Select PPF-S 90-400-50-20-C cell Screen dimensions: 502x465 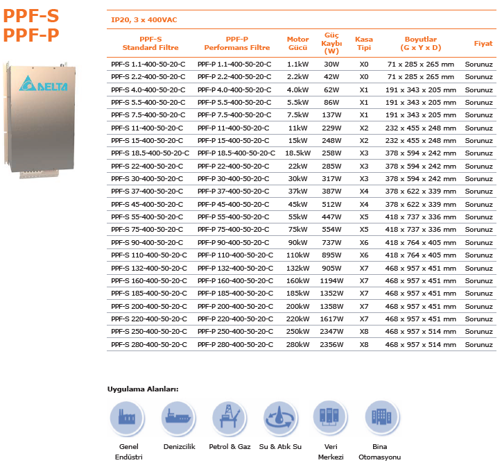click(x=147, y=242)
